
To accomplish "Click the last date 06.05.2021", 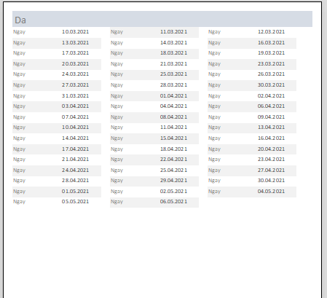I will coord(173,202).
